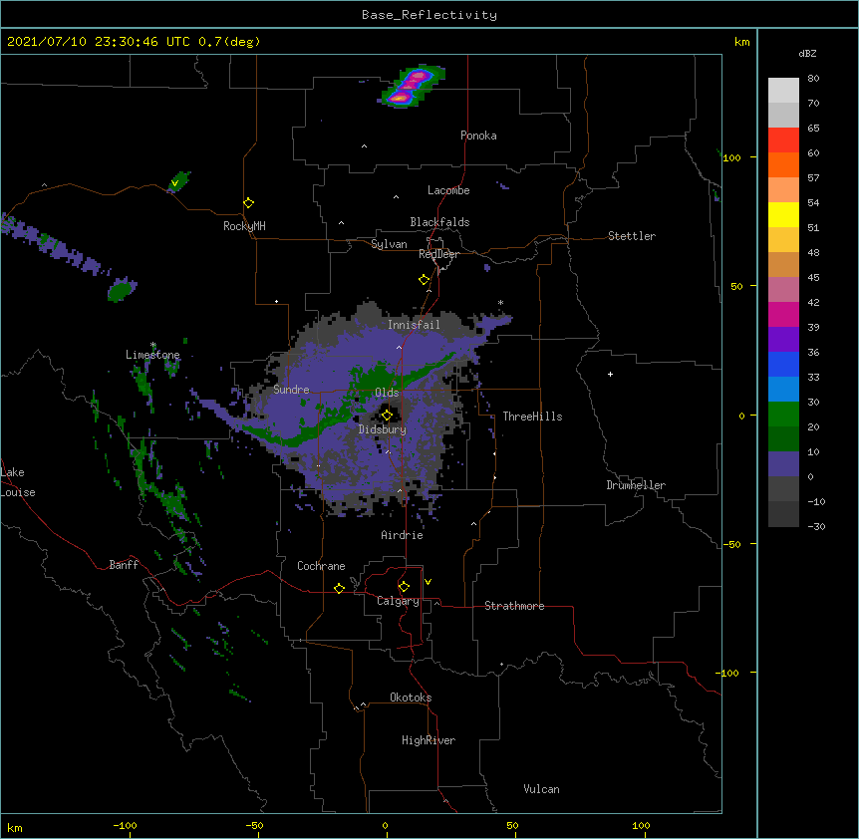Viewport: 859px width, 839px height.
Task: Click the yellow 51 dBZ color swatch
Action: tap(783, 214)
